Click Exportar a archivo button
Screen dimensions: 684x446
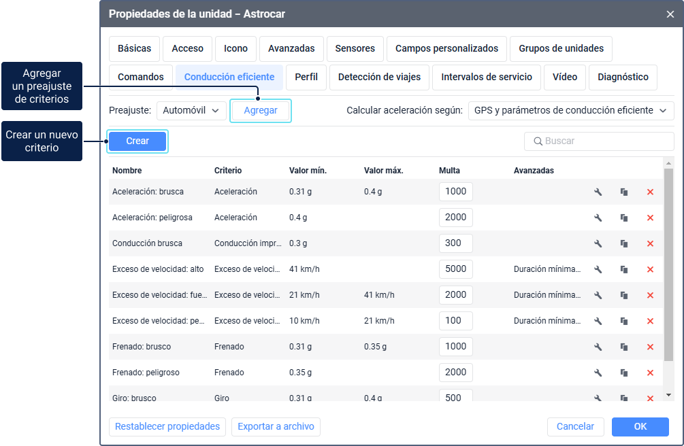[x=276, y=426]
